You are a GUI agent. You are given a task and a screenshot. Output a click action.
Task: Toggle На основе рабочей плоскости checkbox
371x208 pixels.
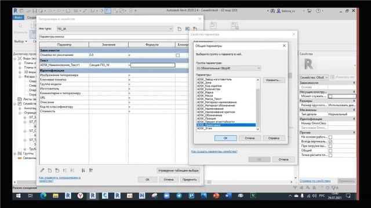(x=330, y=137)
